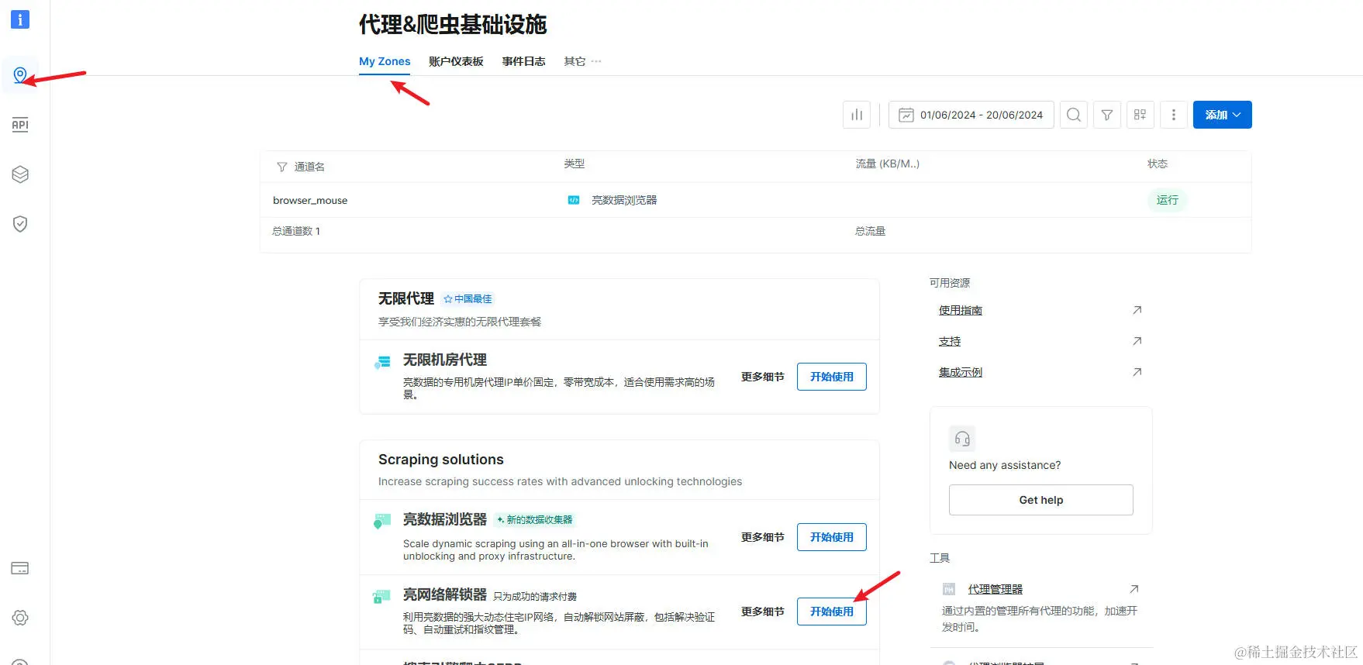Expand the 其它 tab menu
The width and height of the screenshot is (1363, 665).
pos(582,61)
